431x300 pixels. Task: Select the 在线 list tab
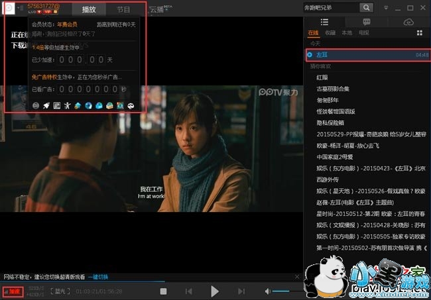coord(313,33)
